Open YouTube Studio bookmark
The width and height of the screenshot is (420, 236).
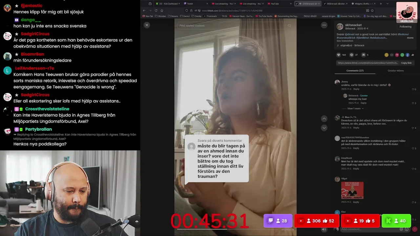(x=264, y=16)
